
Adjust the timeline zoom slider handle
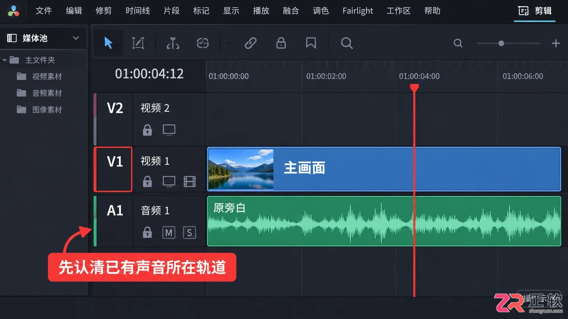point(501,43)
